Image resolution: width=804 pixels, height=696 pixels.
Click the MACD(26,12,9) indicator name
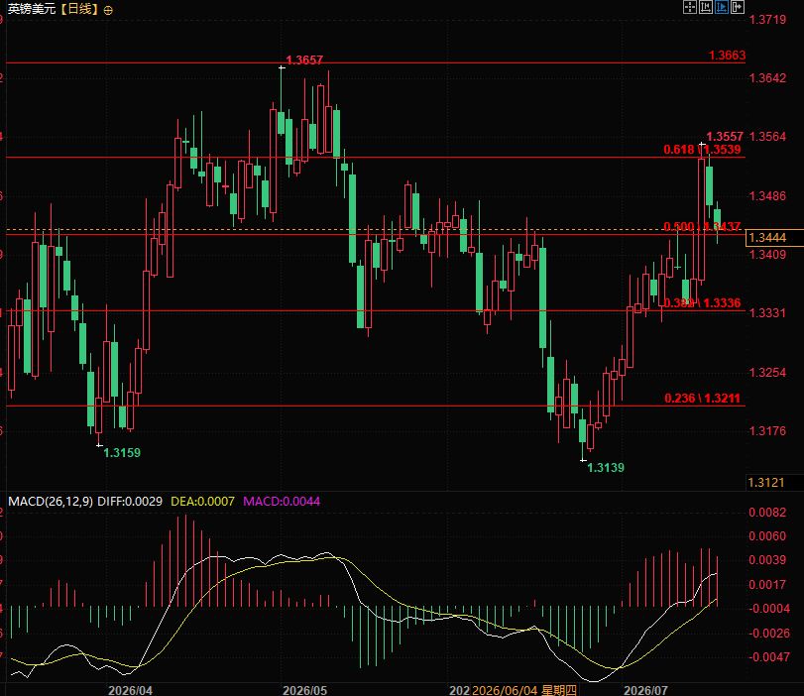[51, 502]
